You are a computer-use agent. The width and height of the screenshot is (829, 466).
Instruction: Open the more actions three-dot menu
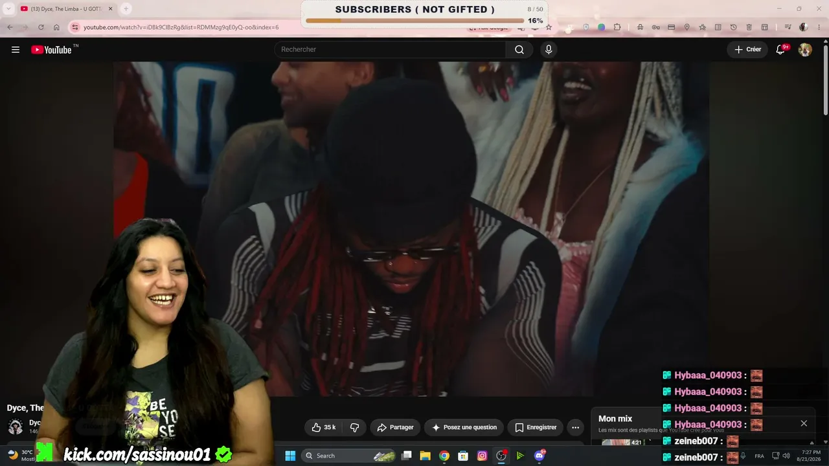tap(575, 427)
